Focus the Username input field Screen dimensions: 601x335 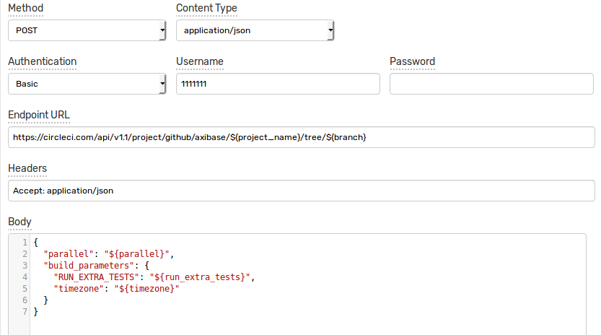278,84
